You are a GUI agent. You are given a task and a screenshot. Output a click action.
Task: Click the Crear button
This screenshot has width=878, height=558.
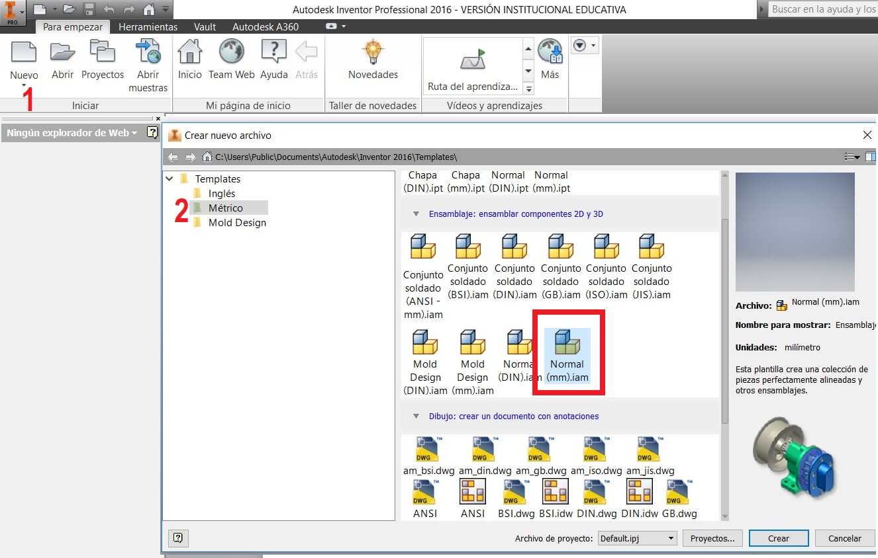click(779, 538)
